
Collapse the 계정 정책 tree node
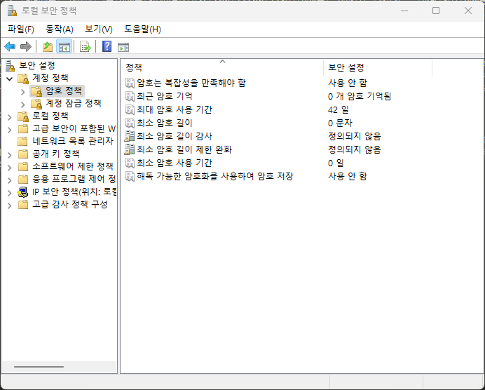coord(10,79)
